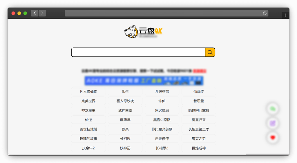Viewport: 297px width, 163px height.
Task: Open the 云盘4K dog logo
Action: [143, 32]
